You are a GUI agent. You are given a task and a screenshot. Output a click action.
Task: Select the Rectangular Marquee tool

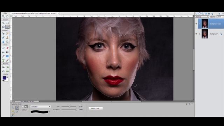click(x=7, y=23)
